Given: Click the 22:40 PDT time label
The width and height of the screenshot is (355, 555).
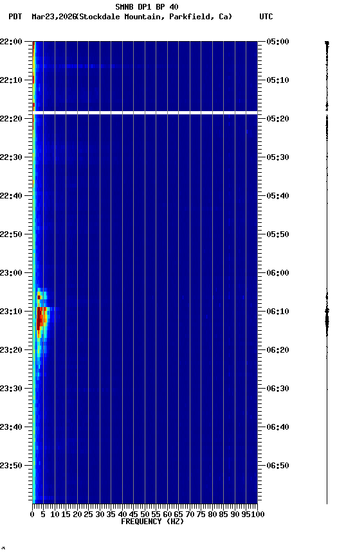Looking at the screenshot, I should point(11,196).
